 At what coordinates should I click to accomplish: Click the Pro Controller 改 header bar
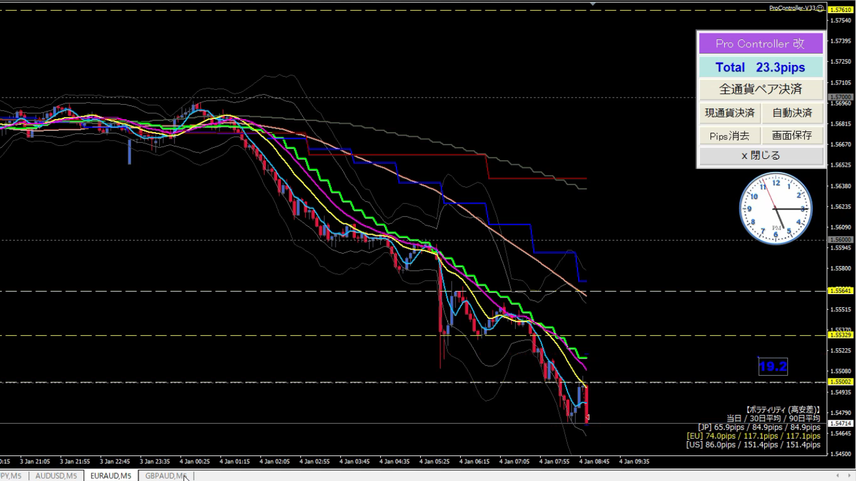tap(761, 43)
